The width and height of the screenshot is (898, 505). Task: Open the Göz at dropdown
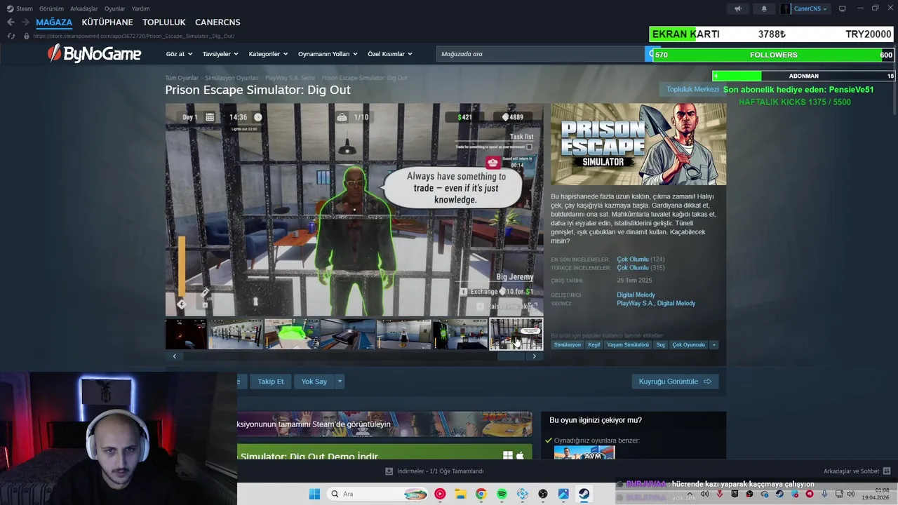(x=179, y=54)
